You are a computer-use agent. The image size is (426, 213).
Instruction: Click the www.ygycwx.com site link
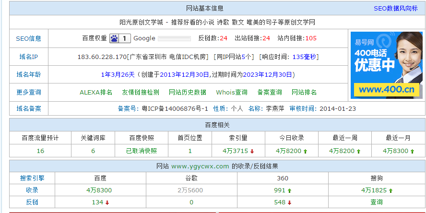click(x=200, y=166)
